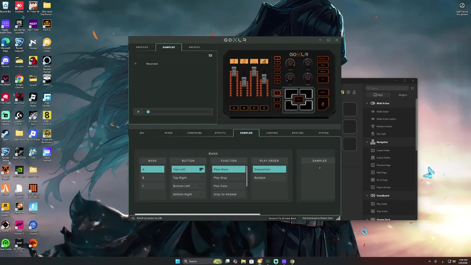471x265 pixels.
Task: Open the samples folder icon in Samples panel
Action: [x=210, y=56]
